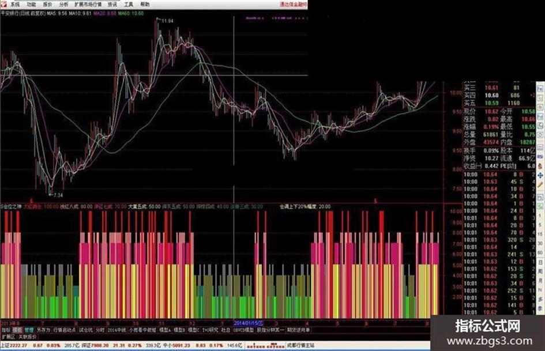Image resolution: width=545 pixels, height=351 pixels.
Task: Select the pencil drawing tool icon
Action: [540, 185]
